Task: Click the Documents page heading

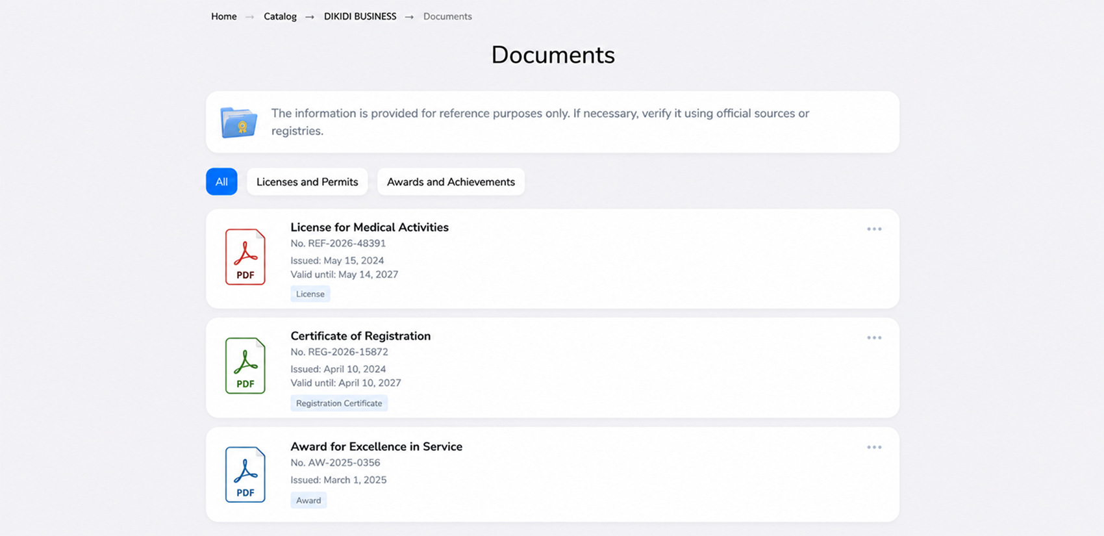Action: [x=553, y=55]
